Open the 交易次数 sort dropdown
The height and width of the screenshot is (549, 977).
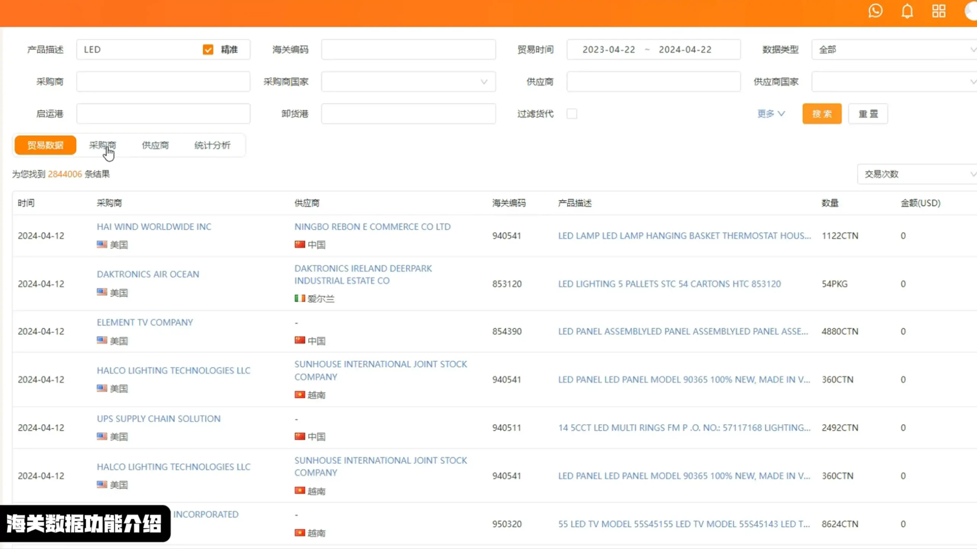click(916, 174)
